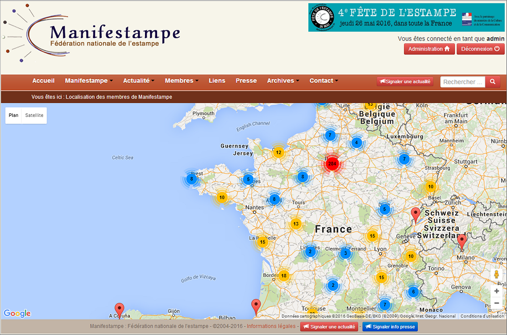Zoom out the map with minus button

tap(496, 303)
